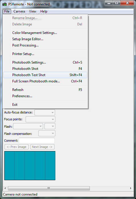The width and height of the screenshot is (136, 199).
Task: Choose Photobooth Test Shot
Action: 45,75
